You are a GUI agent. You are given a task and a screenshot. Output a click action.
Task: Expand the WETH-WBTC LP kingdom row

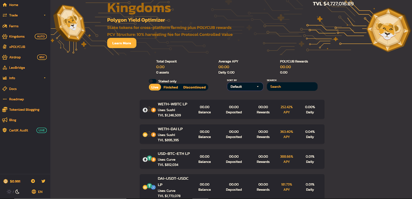232,110
